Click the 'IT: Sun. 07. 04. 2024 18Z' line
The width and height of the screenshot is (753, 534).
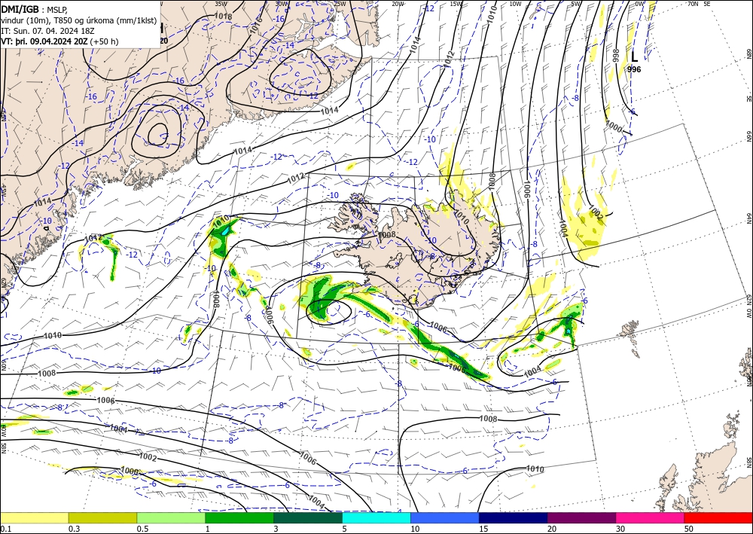coord(47,31)
